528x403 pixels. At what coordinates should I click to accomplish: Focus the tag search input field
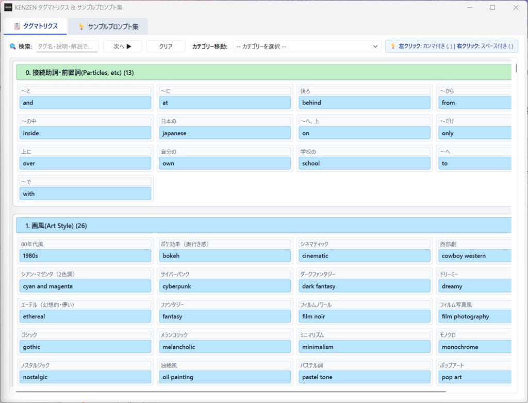[x=67, y=46]
